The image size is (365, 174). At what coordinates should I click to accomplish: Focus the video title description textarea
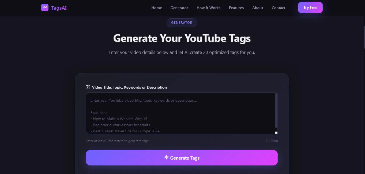click(x=182, y=113)
